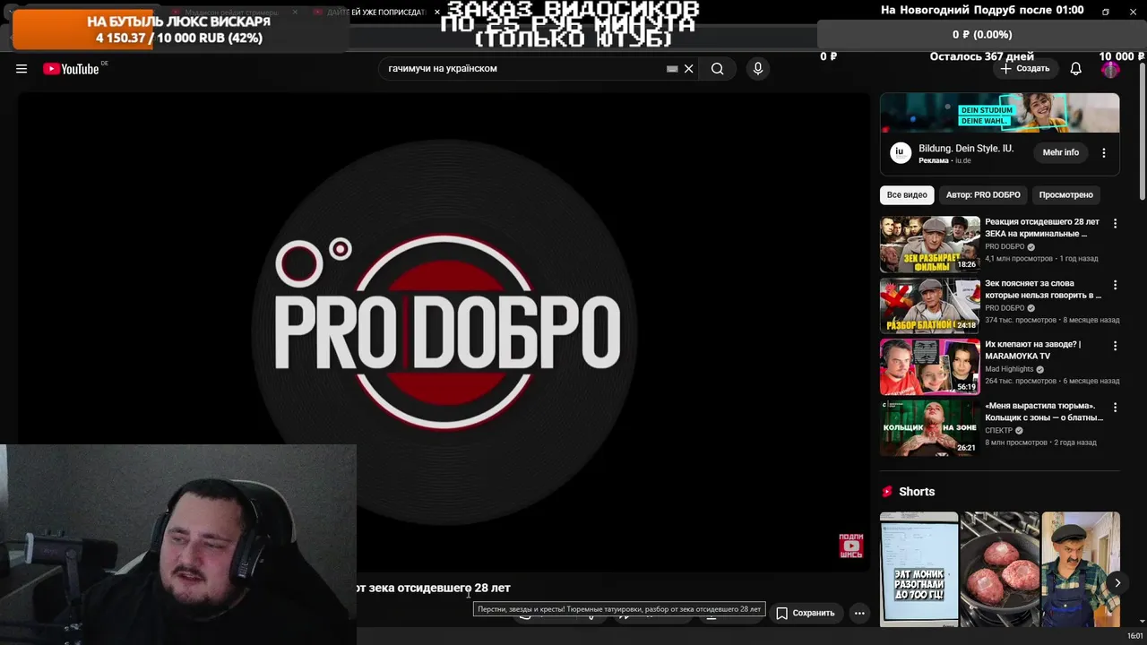Open title Зек поясняет за слова
1147x645 pixels.
[x=1043, y=288]
